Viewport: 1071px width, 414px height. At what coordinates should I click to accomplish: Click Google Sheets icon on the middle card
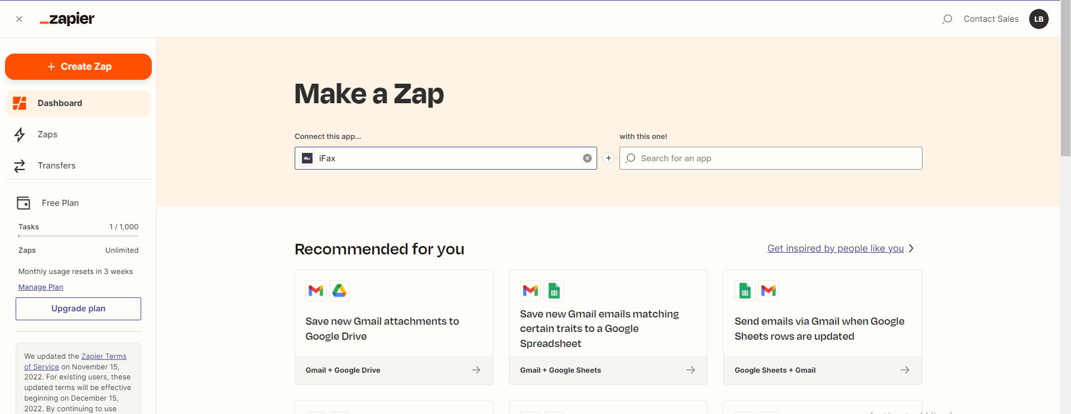tap(554, 291)
